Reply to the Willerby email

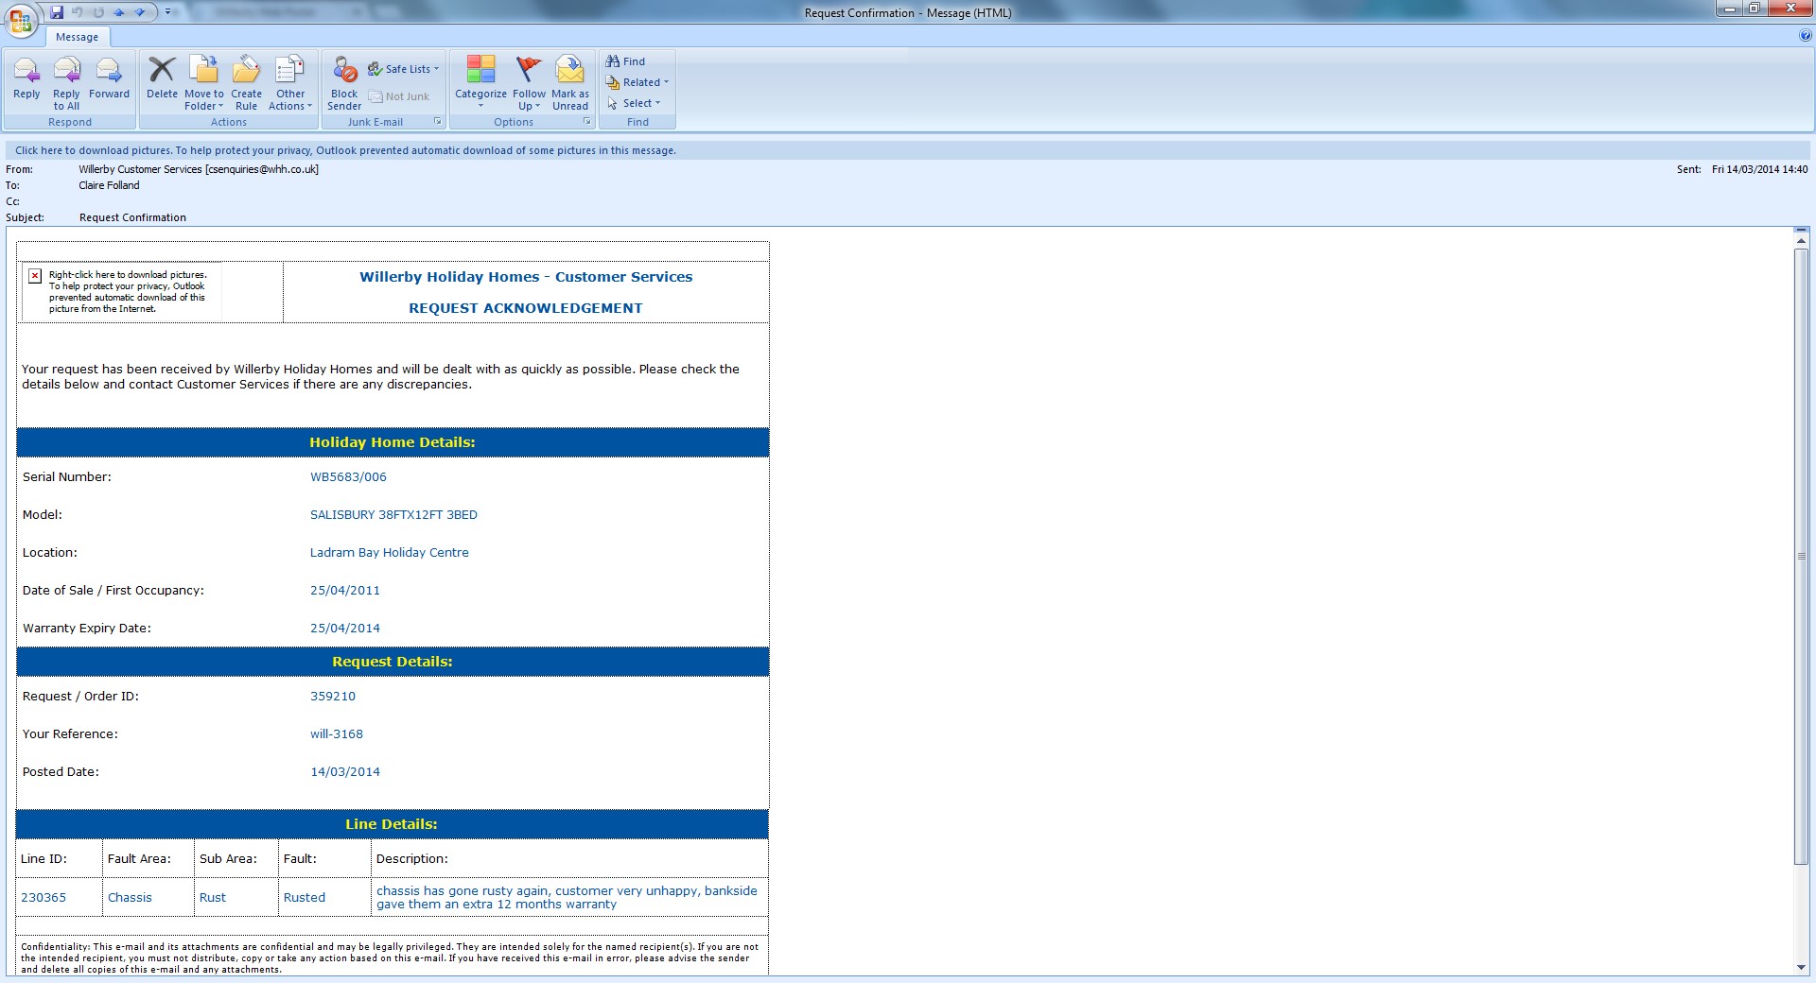point(26,78)
